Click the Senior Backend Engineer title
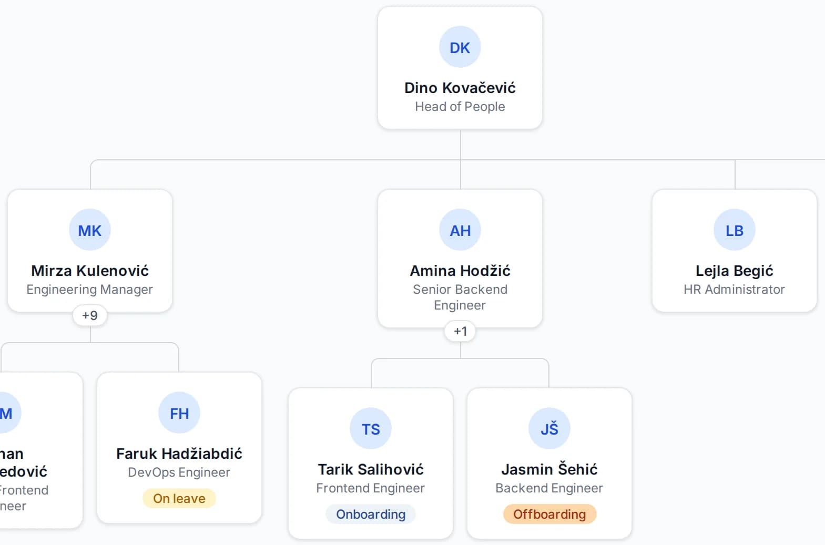 (460, 297)
